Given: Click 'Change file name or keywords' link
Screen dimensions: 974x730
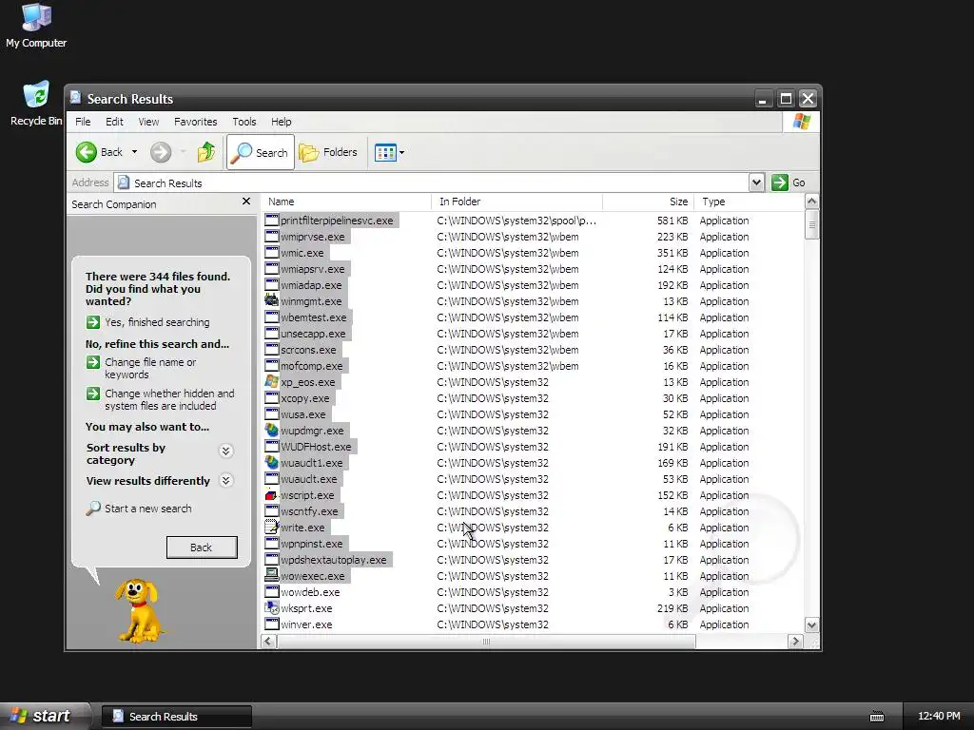Looking at the screenshot, I should click(150, 368).
